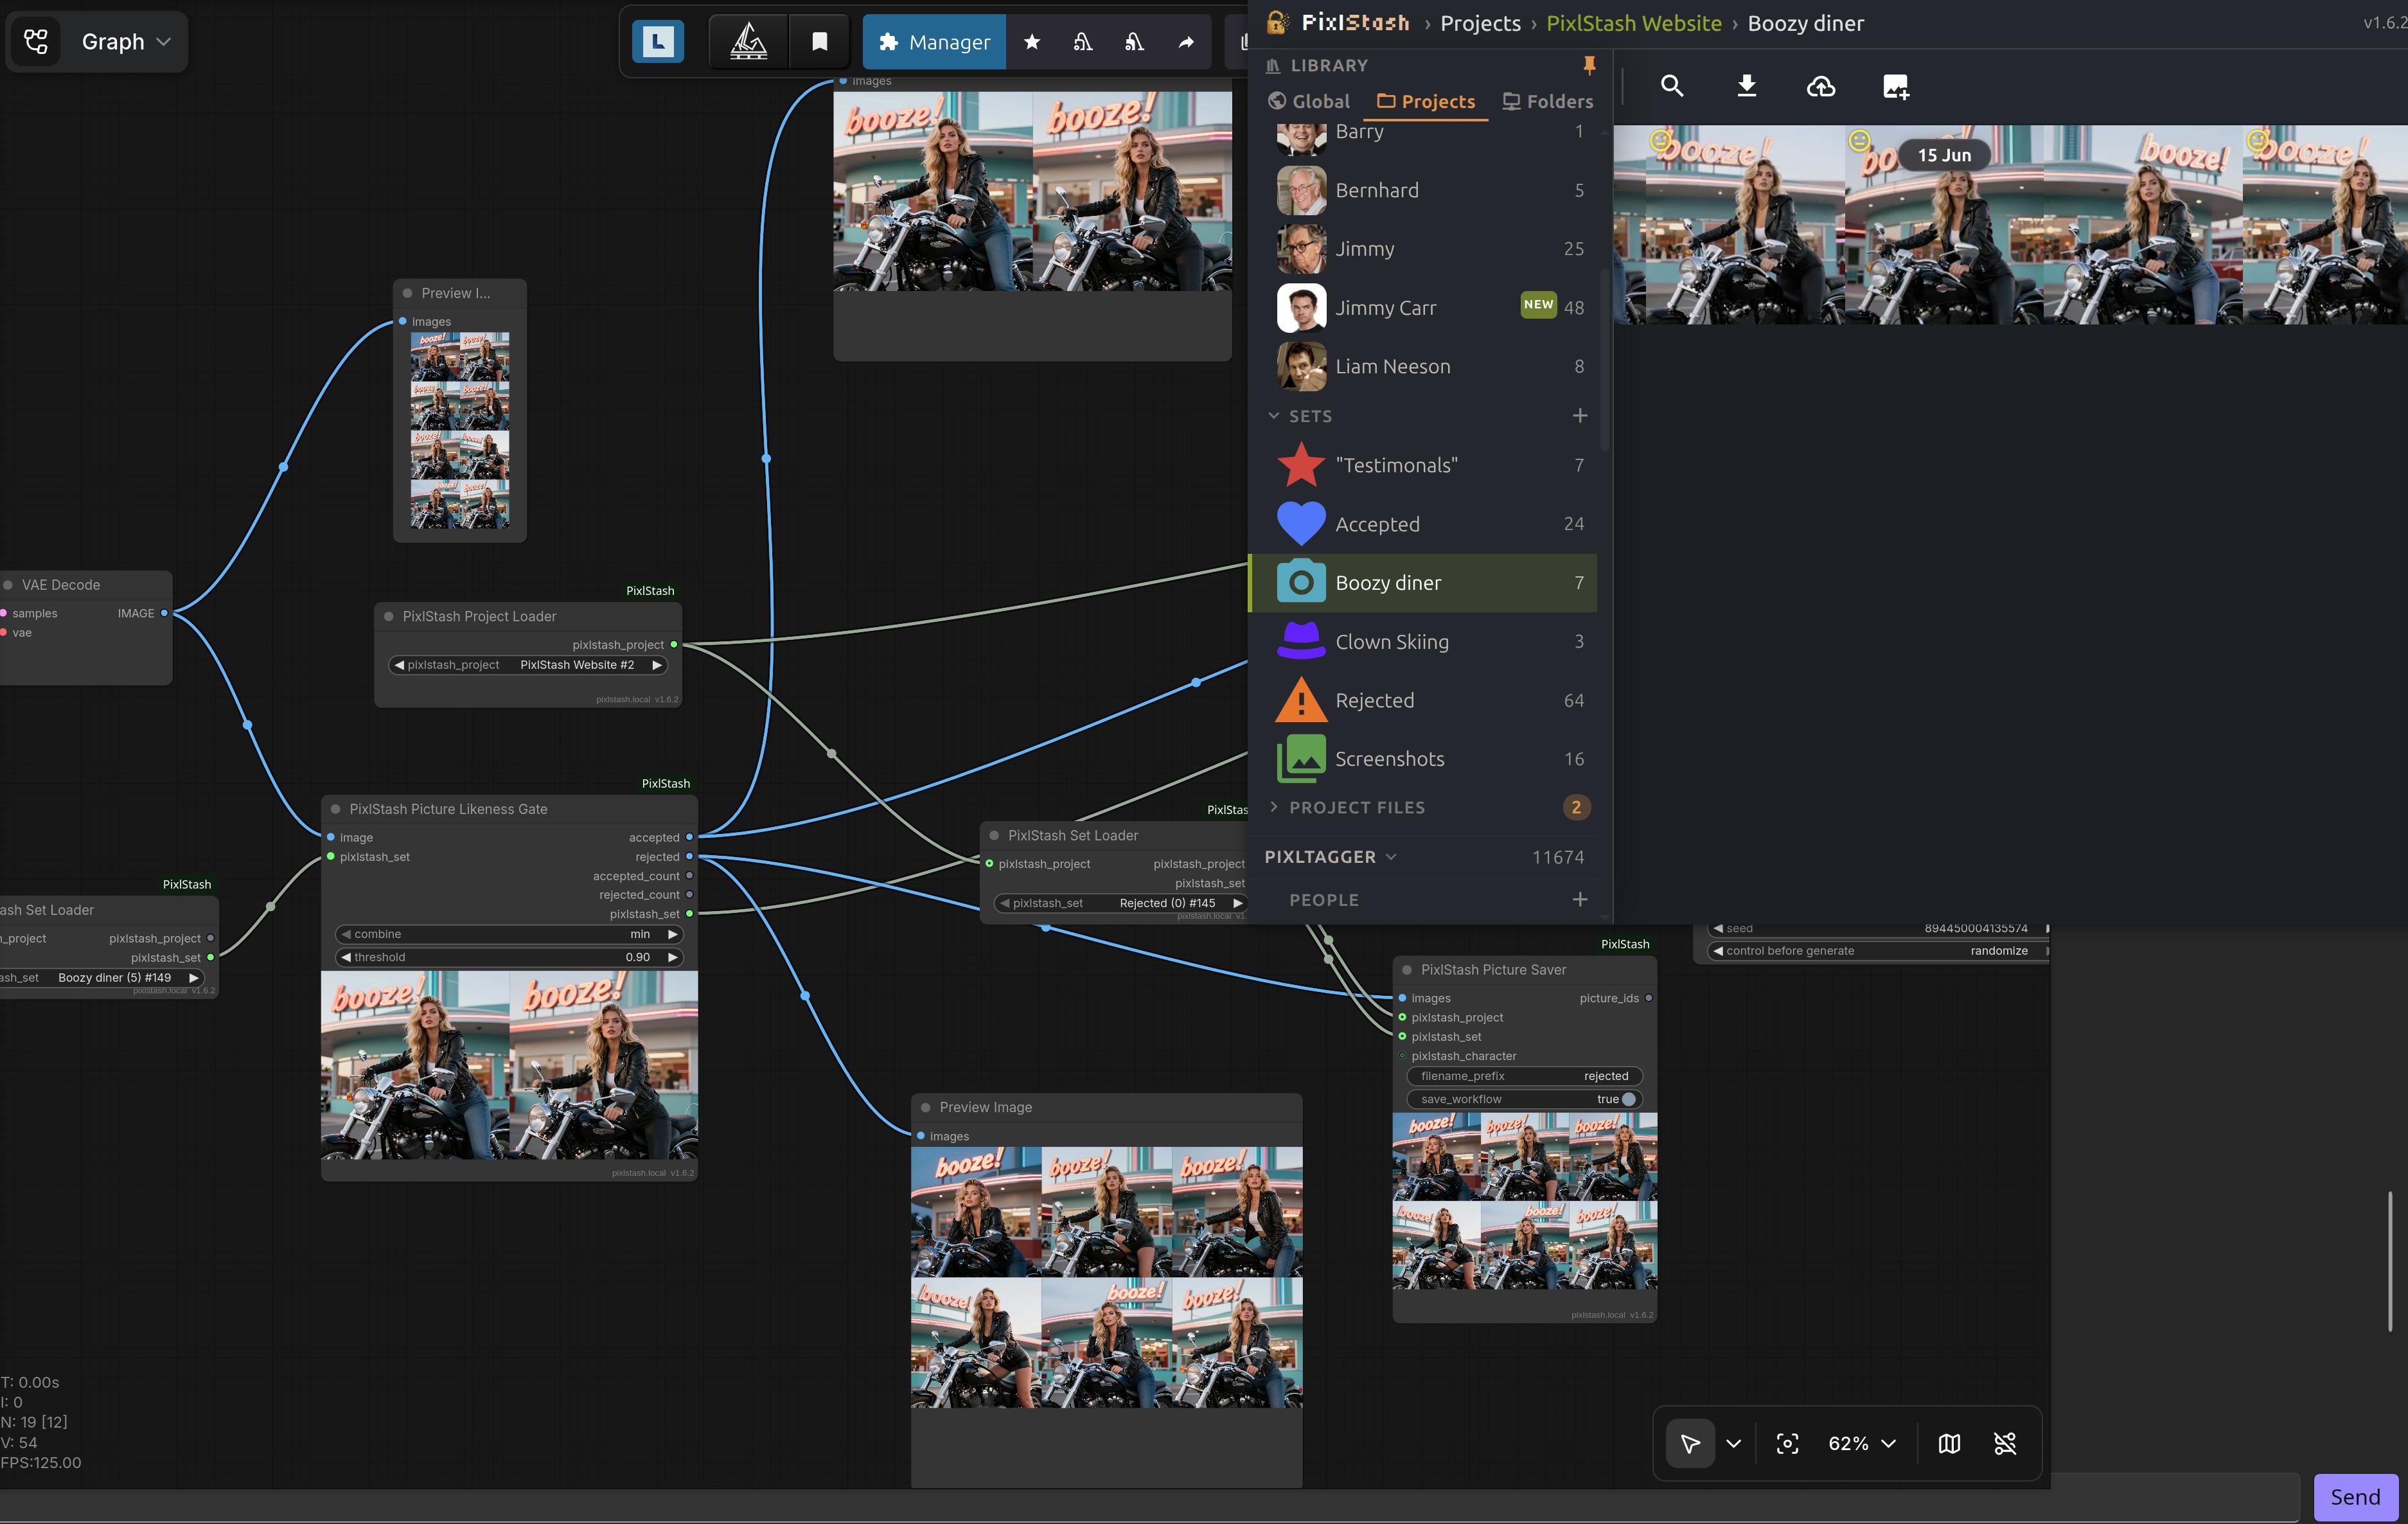This screenshot has width=2408, height=1524.
Task: Click the KLG logo toolbar button
Action: 748,41
